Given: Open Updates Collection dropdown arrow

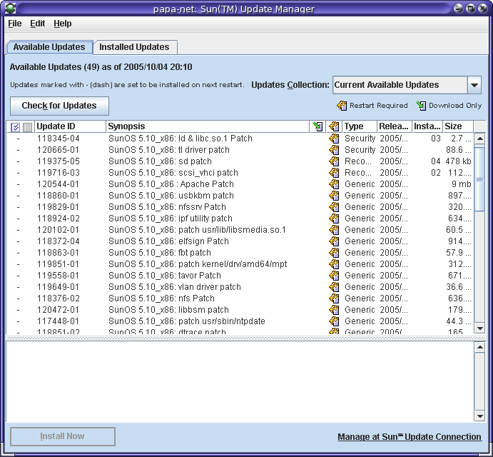Looking at the screenshot, I should 474,85.
